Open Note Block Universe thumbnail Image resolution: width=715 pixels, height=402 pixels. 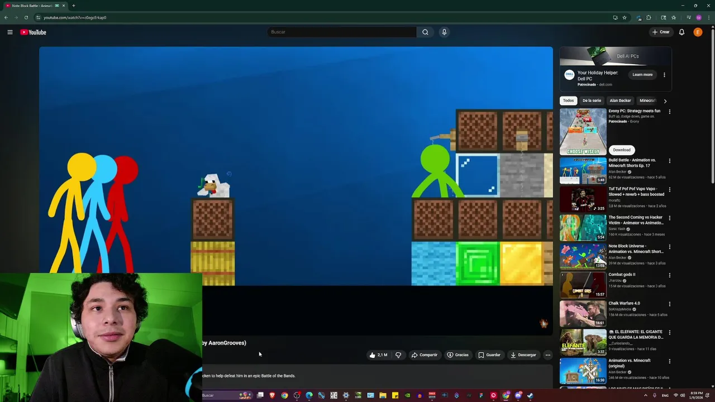pos(583,256)
